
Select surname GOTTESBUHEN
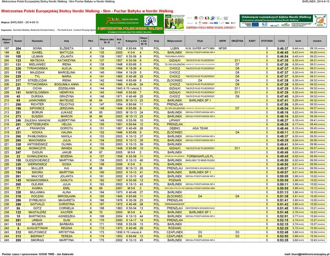(x=37, y=124)
